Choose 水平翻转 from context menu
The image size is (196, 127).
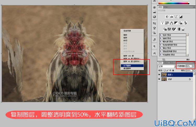tap(132, 66)
